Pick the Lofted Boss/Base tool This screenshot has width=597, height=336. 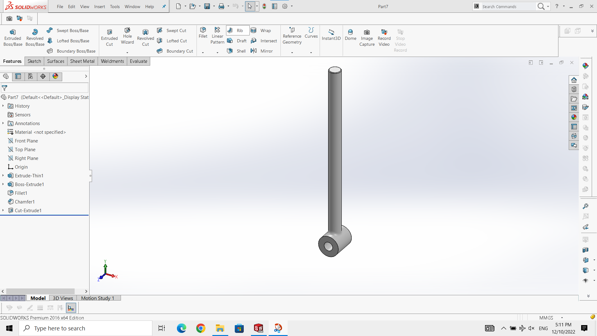[x=68, y=41]
